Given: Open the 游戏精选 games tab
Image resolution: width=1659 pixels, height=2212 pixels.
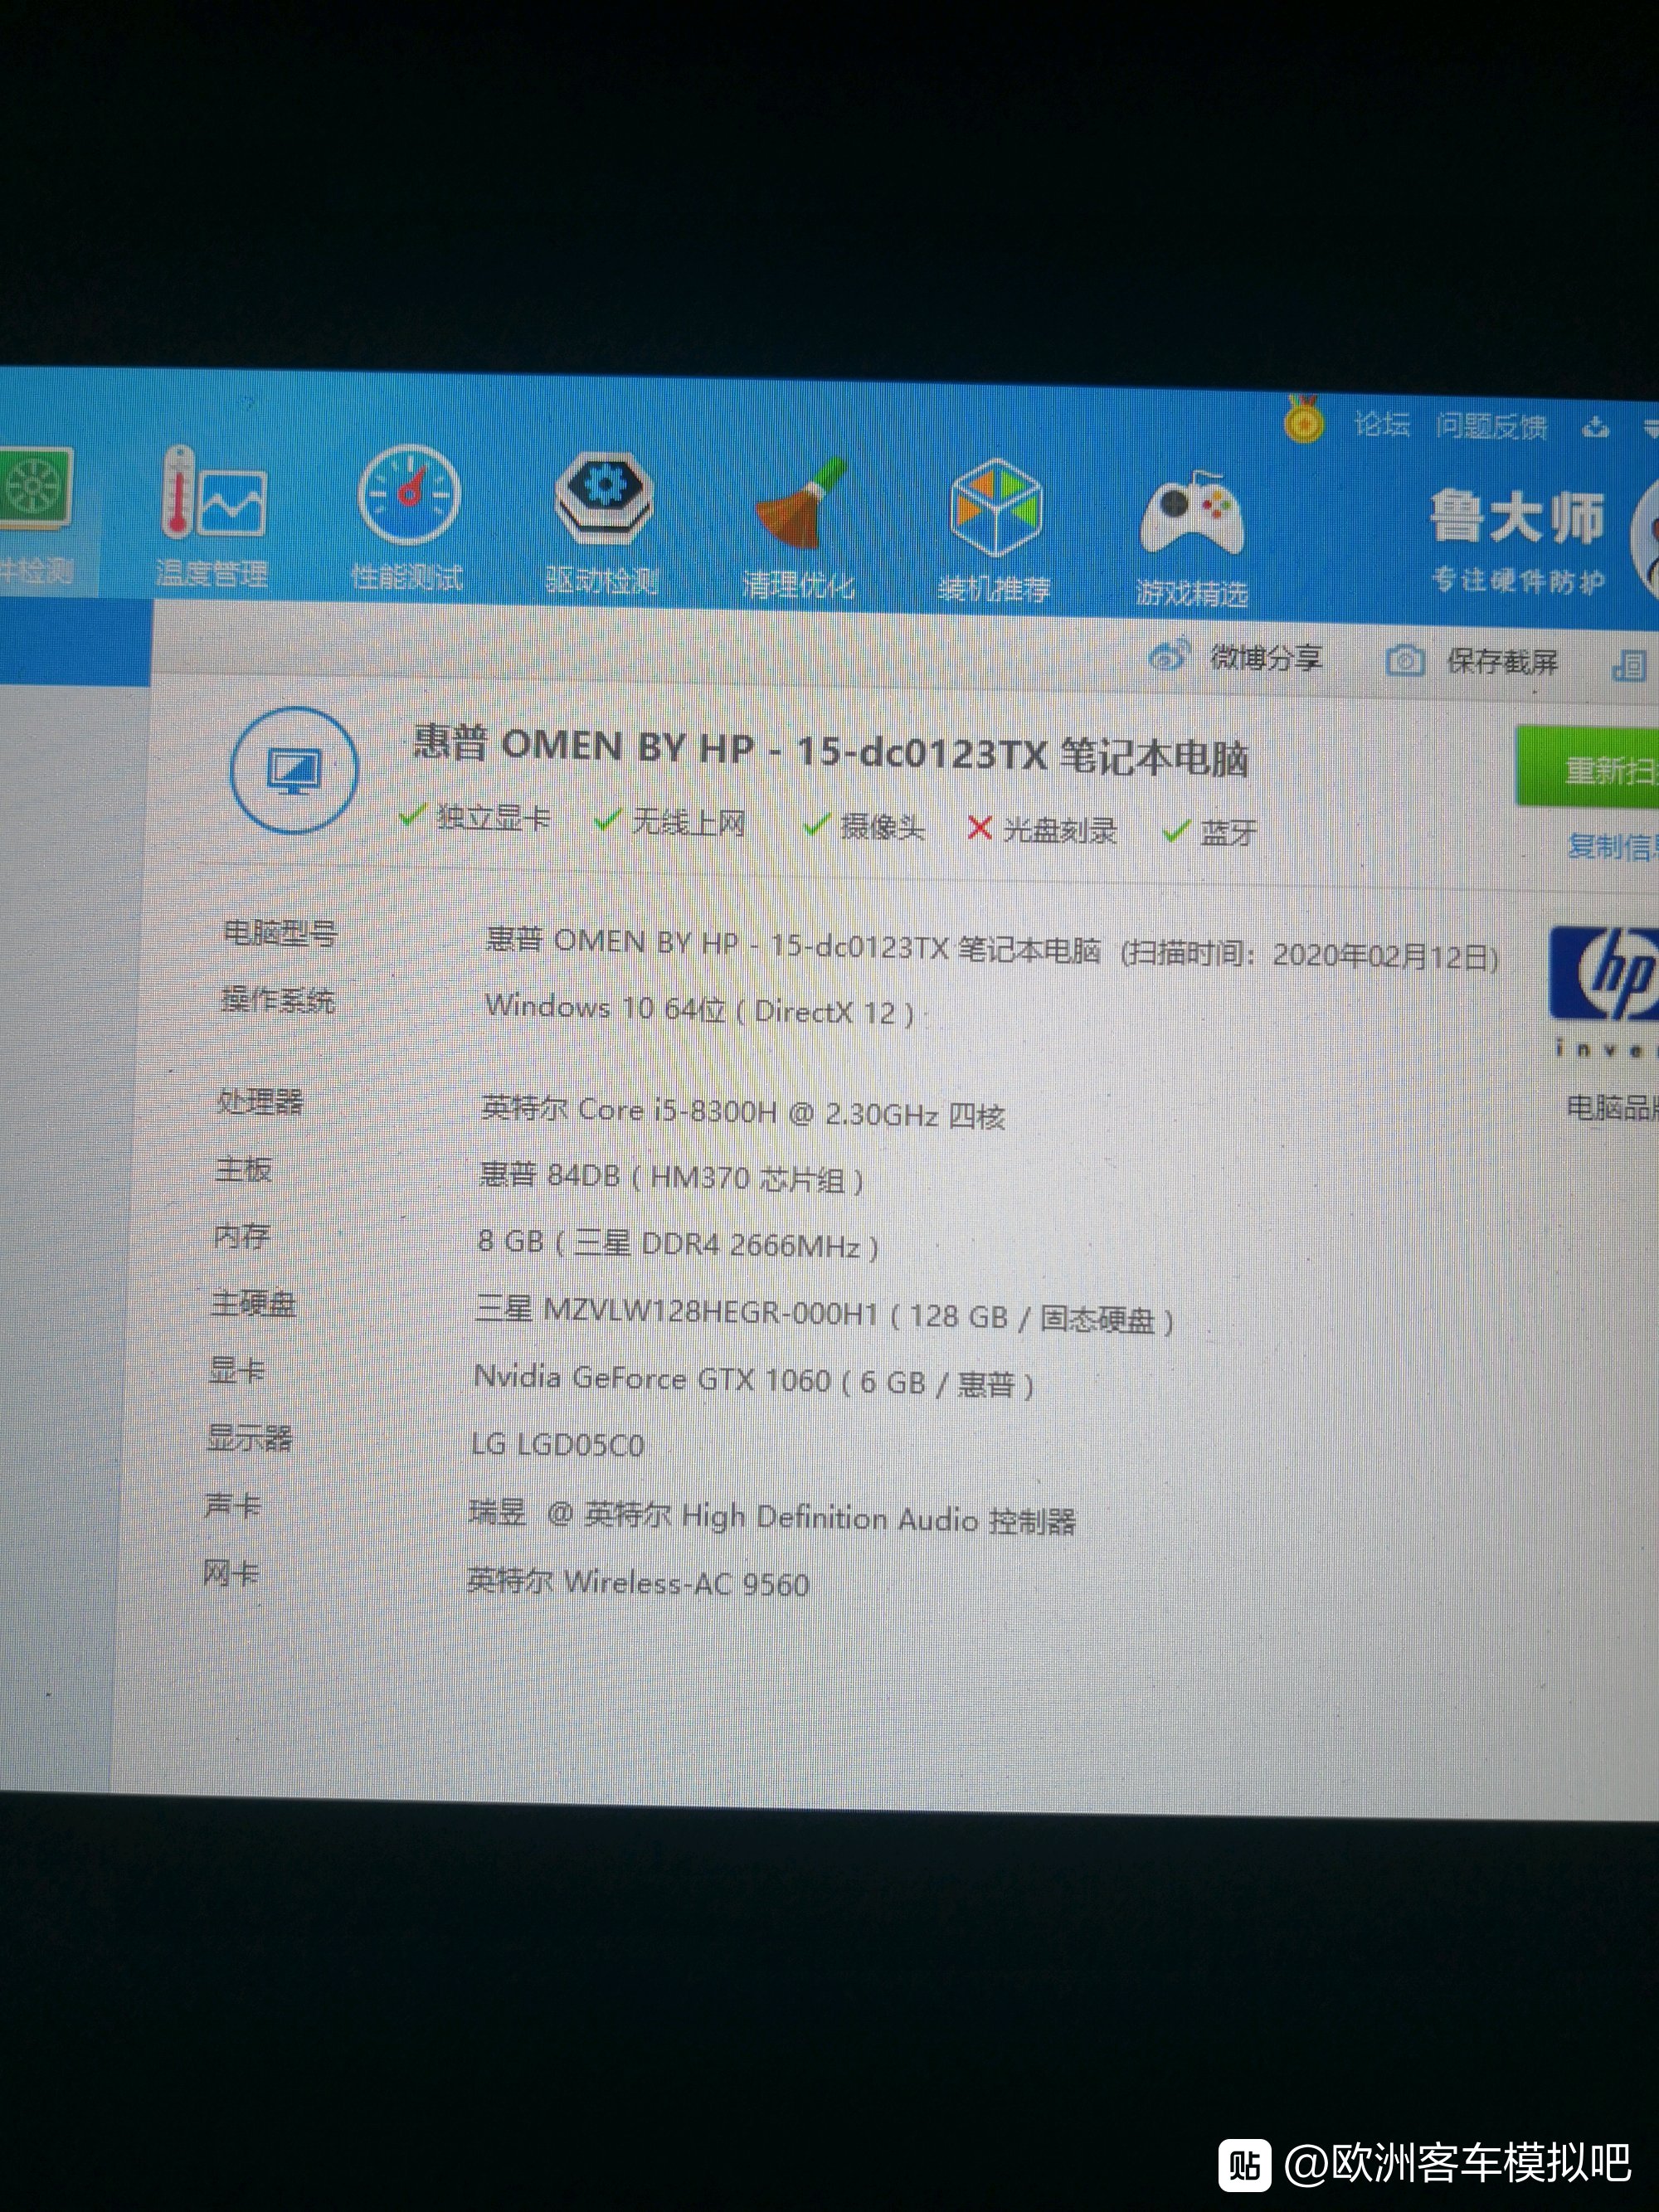Looking at the screenshot, I should point(1192,540).
